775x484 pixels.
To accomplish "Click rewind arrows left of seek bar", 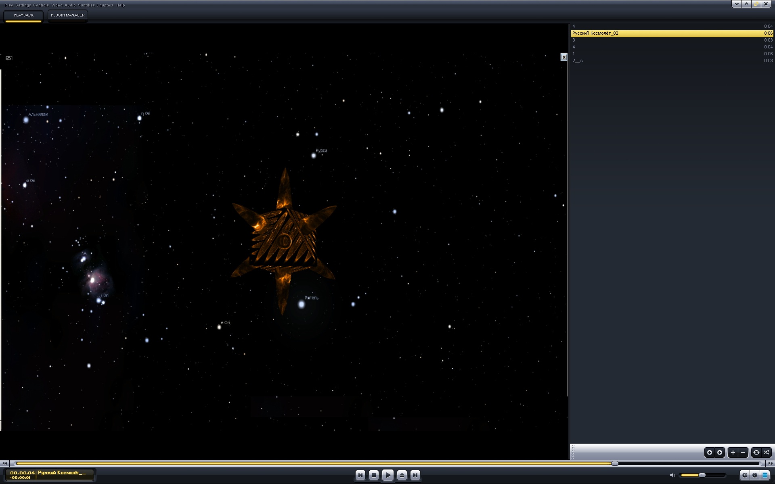I will click(x=4, y=463).
